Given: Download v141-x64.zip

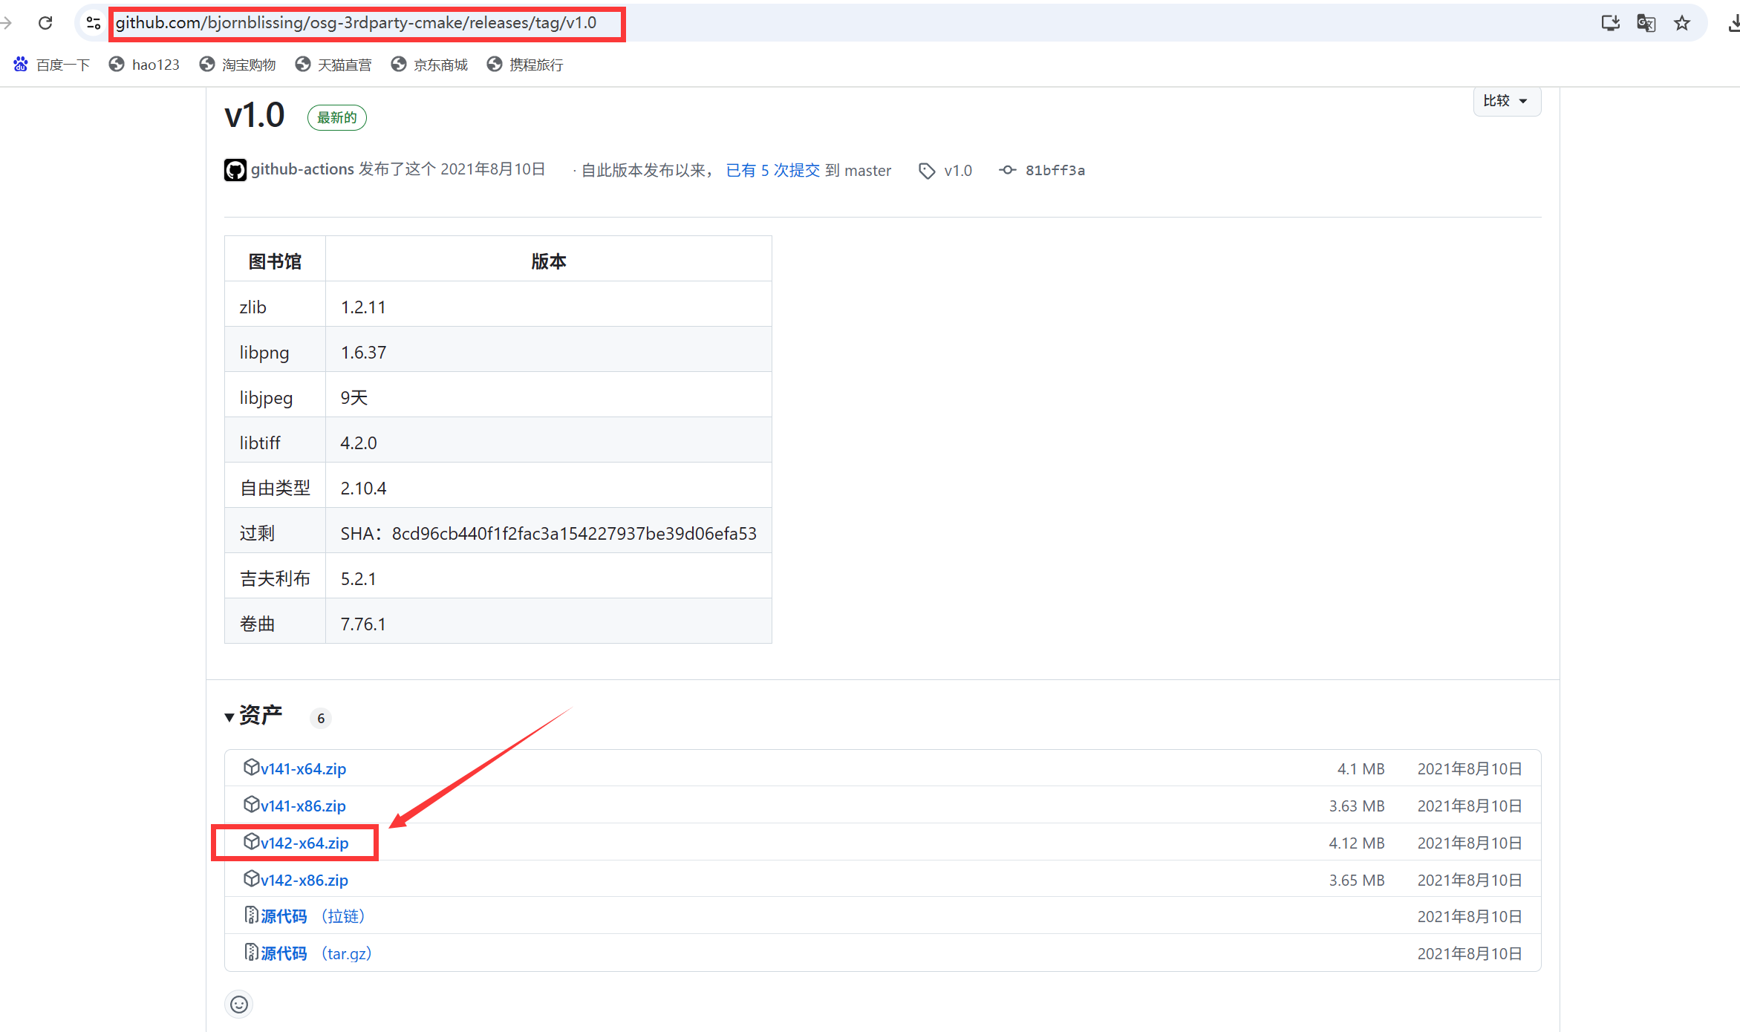Looking at the screenshot, I should [303, 768].
